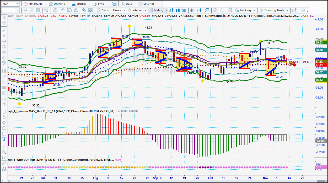This screenshot has height=183, width=328.
Task: Click the 41.31 high price label
Action: pyautogui.click(x=148, y=28)
